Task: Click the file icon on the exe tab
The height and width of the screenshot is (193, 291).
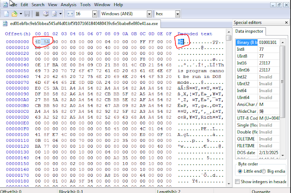Action: point(5,24)
